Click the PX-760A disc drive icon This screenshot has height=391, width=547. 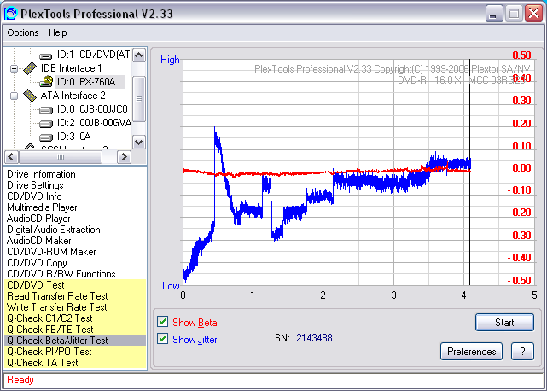(x=46, y=82)
